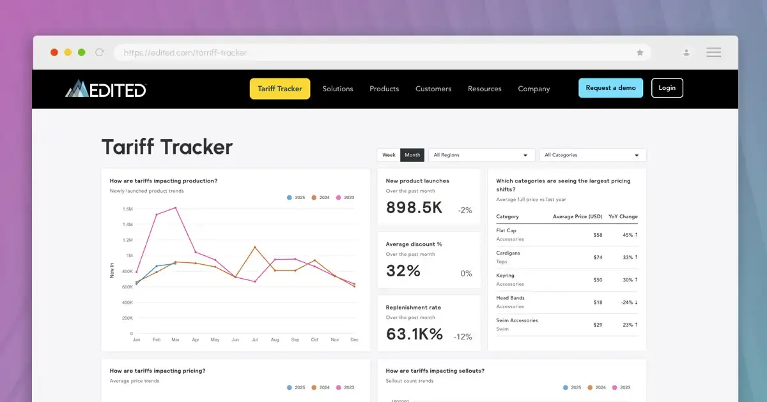Viewport: 767px width, 402px height.
Task: Bookmark the page via the star icon
Action: click(640, 52)
